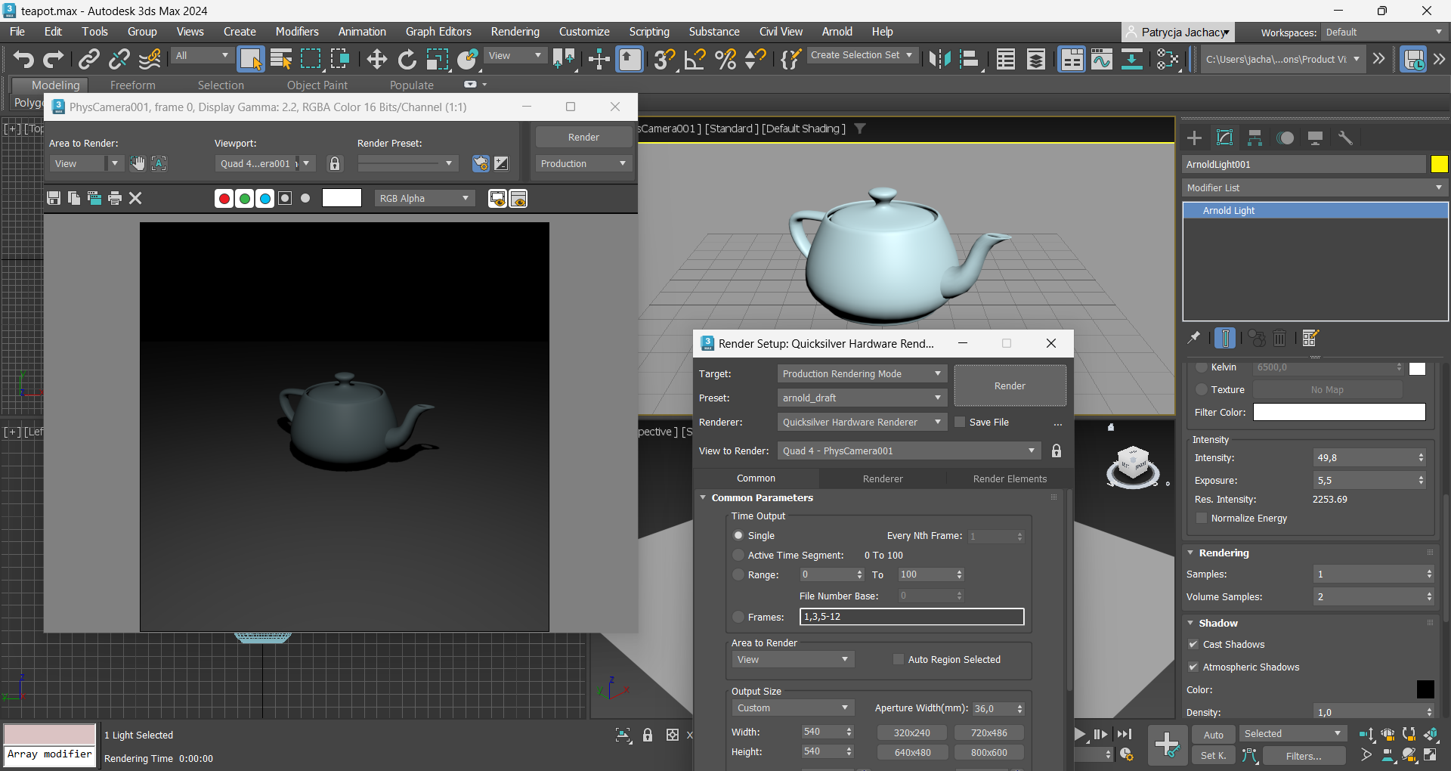This screenshot has width=1451, height=771.
Task: Open the Utilities panel wrench icon
Action: pyautogui.click(x=1346, y=138)
